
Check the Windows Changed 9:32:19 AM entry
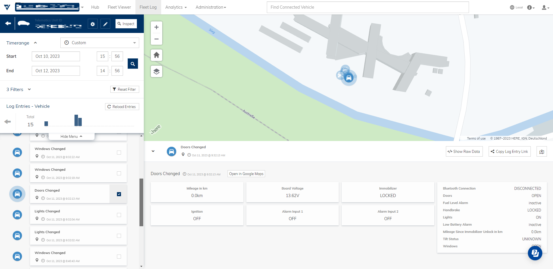point(119,173)
